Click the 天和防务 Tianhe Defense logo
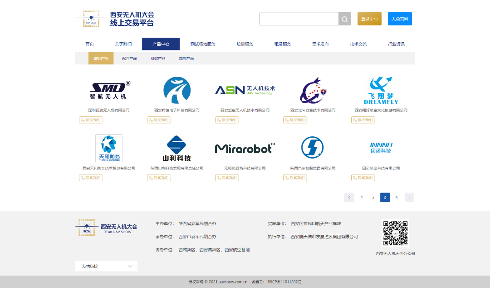Screen dimensions: 490x288 (109, 148)
